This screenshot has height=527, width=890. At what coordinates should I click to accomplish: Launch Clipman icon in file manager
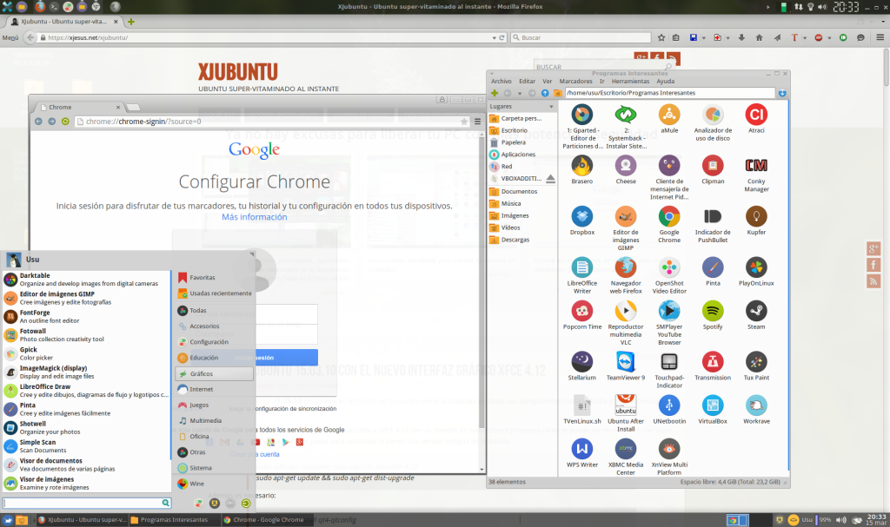(x=713, y=166)
